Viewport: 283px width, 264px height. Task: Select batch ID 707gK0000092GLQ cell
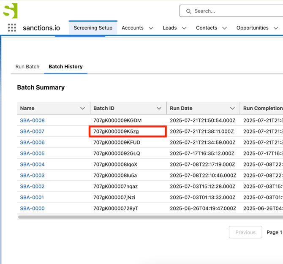(128, 153)
